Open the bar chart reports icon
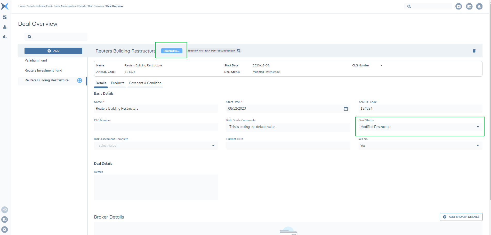The image size is (491, 235). [5, 37]
